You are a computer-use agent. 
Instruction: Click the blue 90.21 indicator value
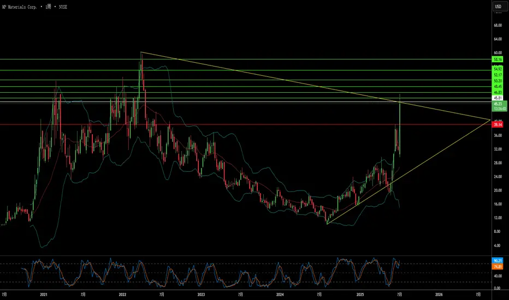point(498,261)
